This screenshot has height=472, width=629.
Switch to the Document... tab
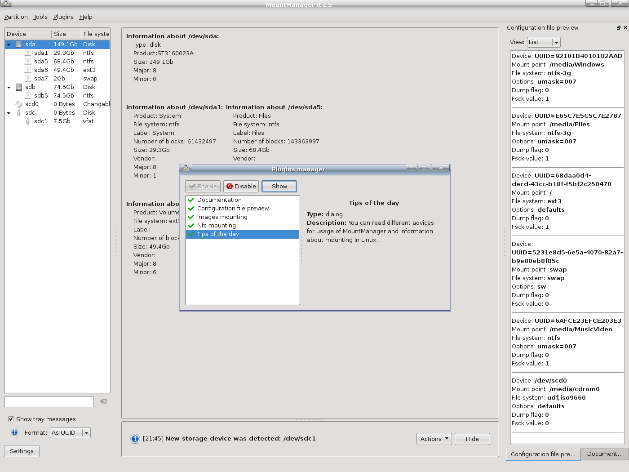604,454
